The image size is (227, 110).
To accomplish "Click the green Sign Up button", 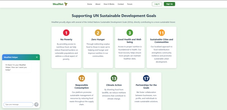I will point(169,4).
